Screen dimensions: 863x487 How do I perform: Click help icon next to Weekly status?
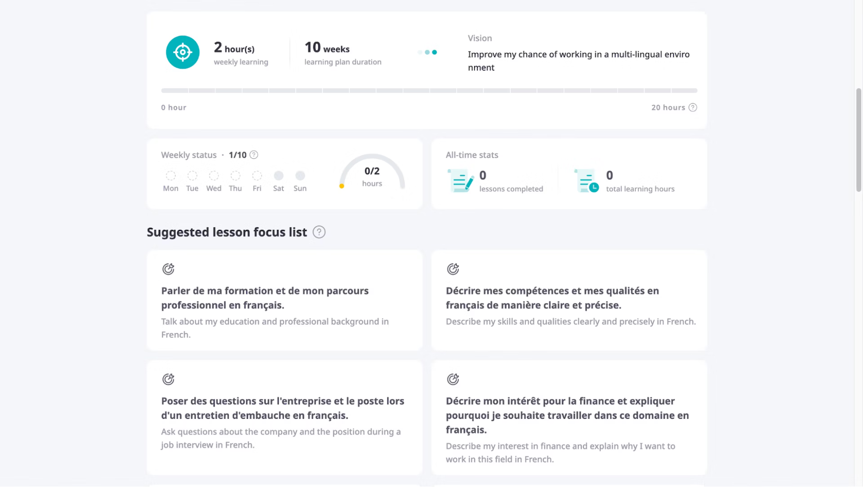tap(254, 155)
